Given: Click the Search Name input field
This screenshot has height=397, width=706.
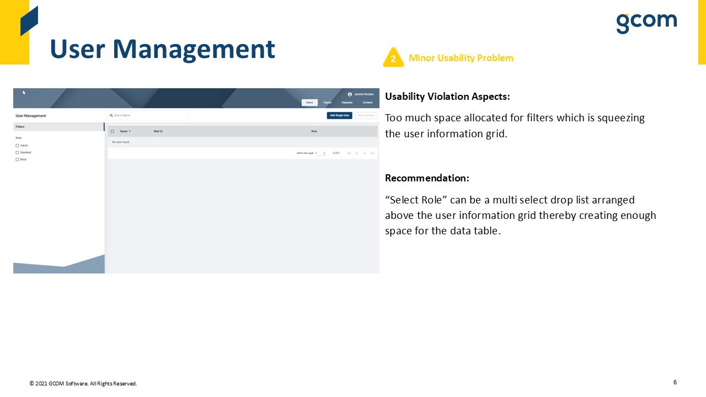Looking at the screenshot, I should 150,115.
